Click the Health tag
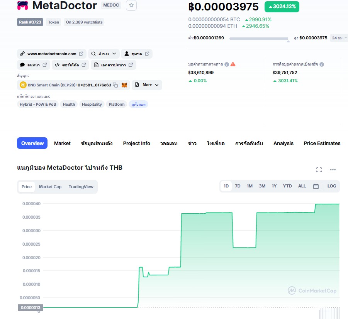Image resolution: width=348 pixels, height=319 pixels. coord(69,104)
